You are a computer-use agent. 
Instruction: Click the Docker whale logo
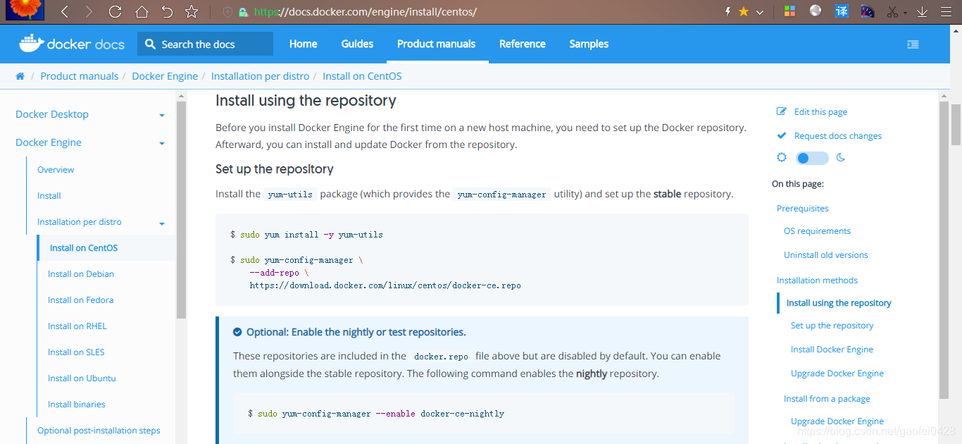[x=31, y=44]
